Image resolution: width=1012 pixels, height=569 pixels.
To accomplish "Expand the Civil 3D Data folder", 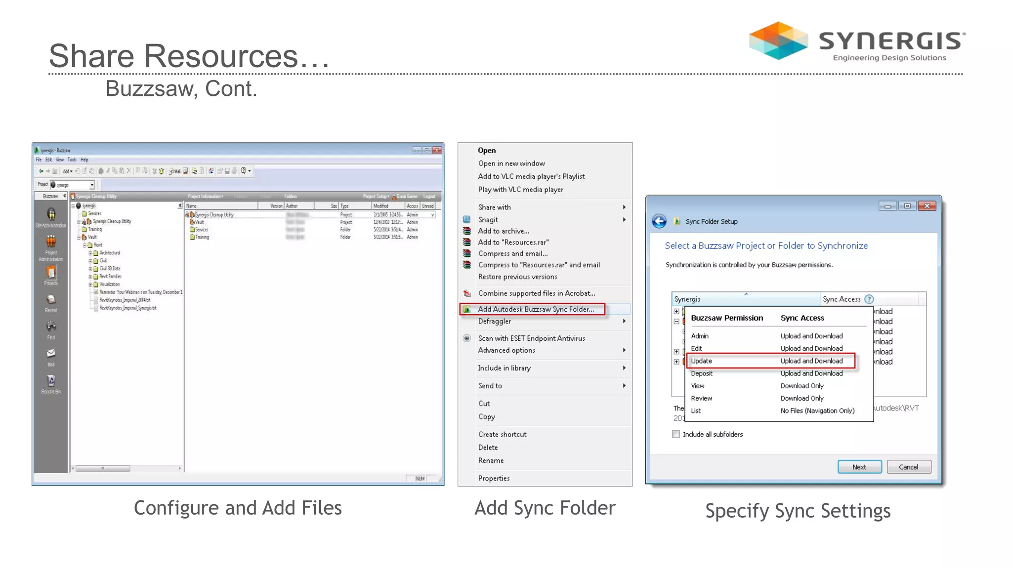I will [90, 269].
